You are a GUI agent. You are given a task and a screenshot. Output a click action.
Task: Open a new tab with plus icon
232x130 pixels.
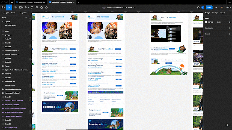click(78, 2)
